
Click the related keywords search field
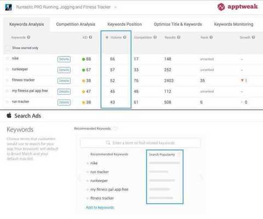[141, 143]
